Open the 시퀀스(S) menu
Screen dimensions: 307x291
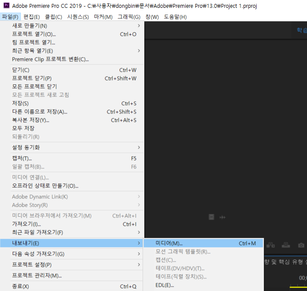coord(78,17)
